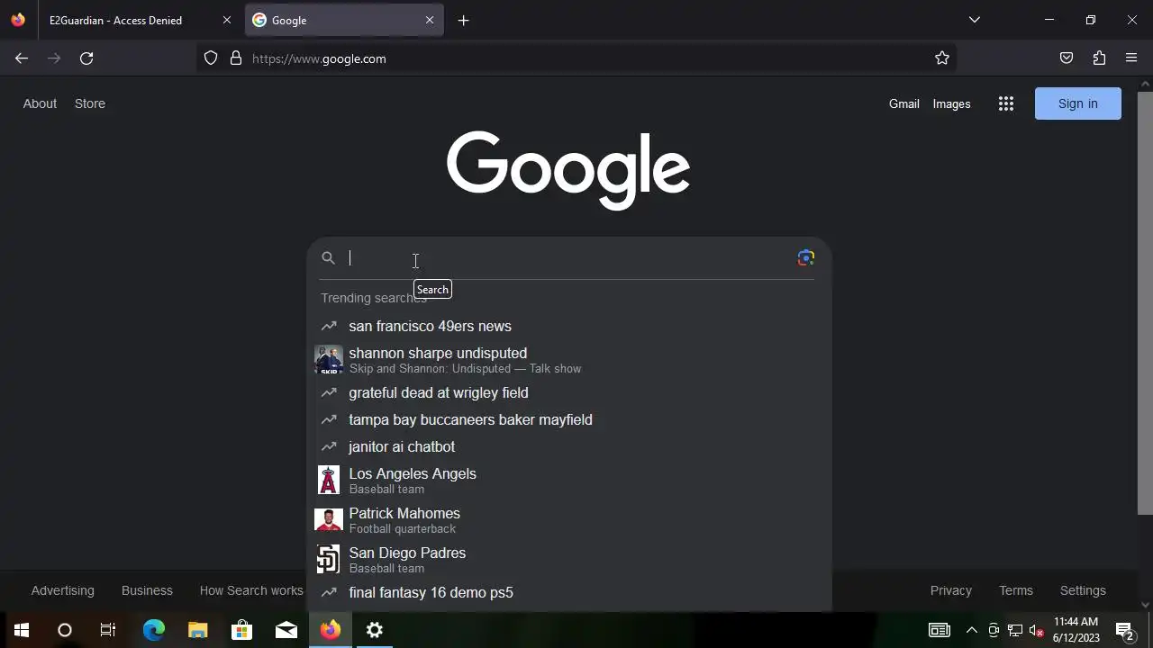Open the Mail app from taskbar
Viewport: 1153px width, 648px height.
coord(286,630)
